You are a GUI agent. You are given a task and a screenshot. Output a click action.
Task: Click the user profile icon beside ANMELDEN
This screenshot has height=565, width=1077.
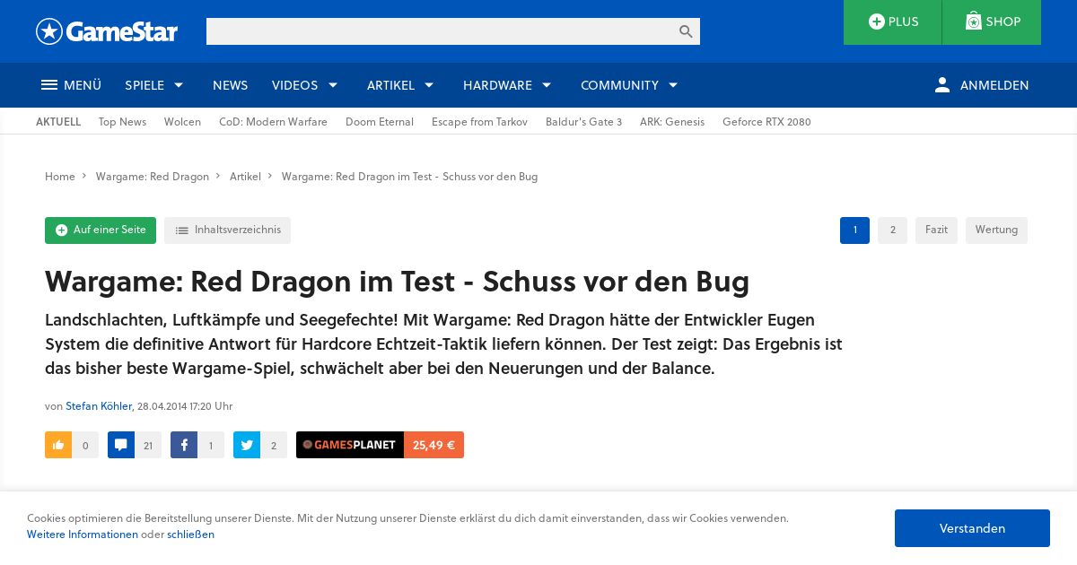(941, 85)
